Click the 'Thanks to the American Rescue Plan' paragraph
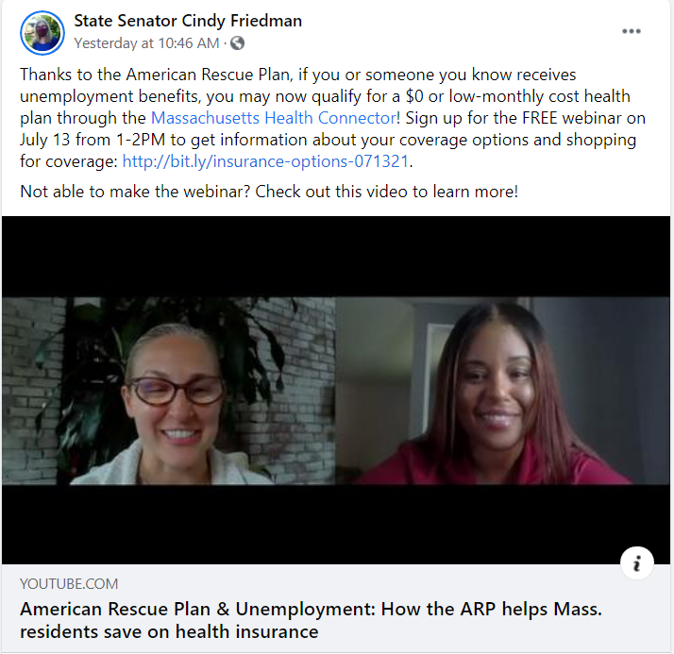674x654 pixels. coord(332,118)
